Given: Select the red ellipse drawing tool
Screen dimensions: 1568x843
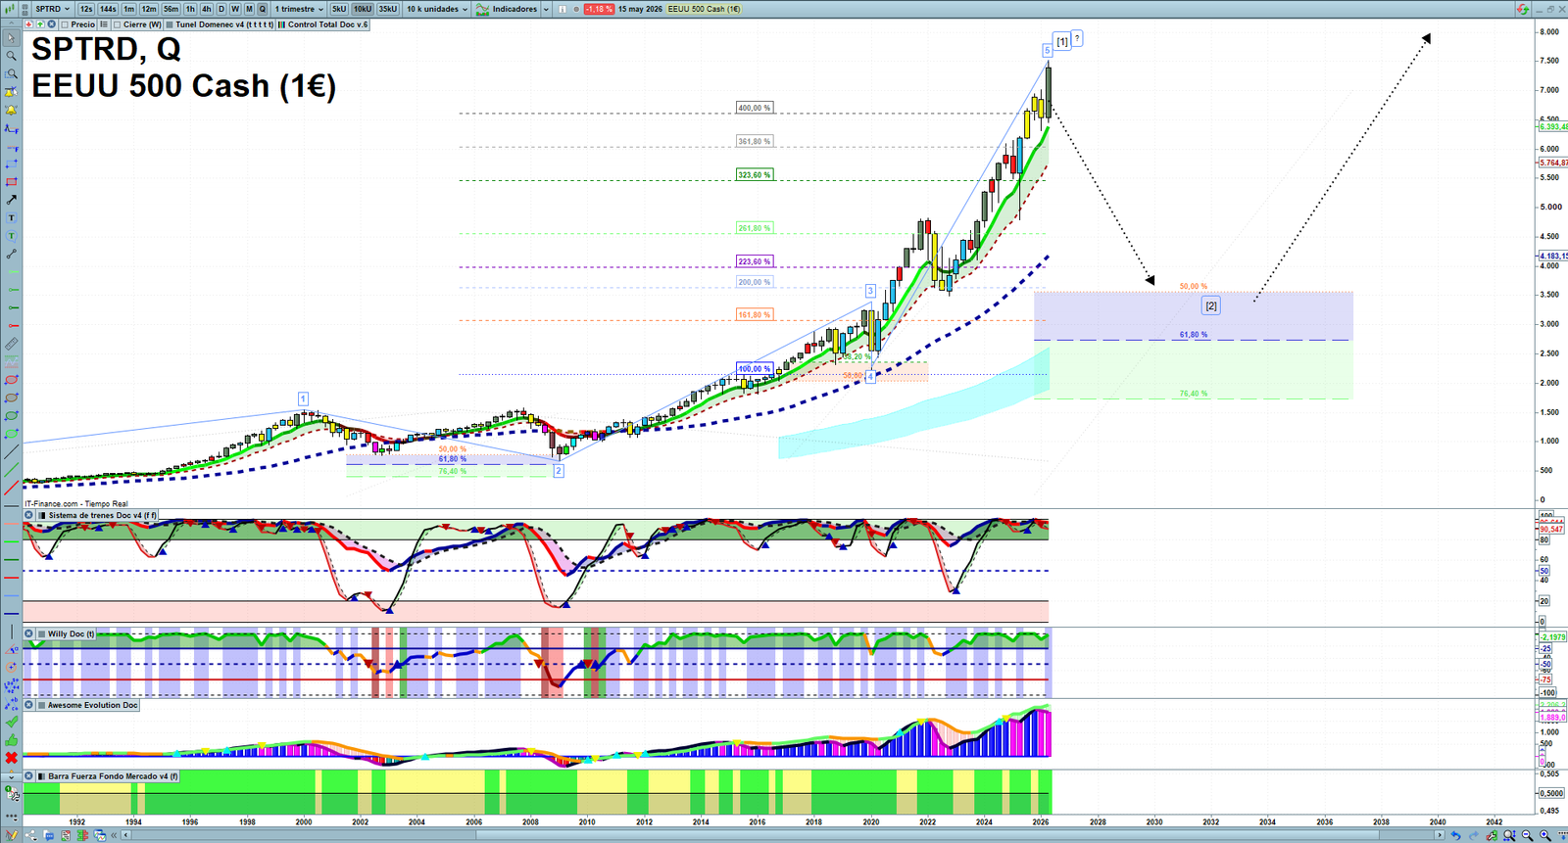Looking at the screenshot, I should pyautogui.click(x=11, y=380).
